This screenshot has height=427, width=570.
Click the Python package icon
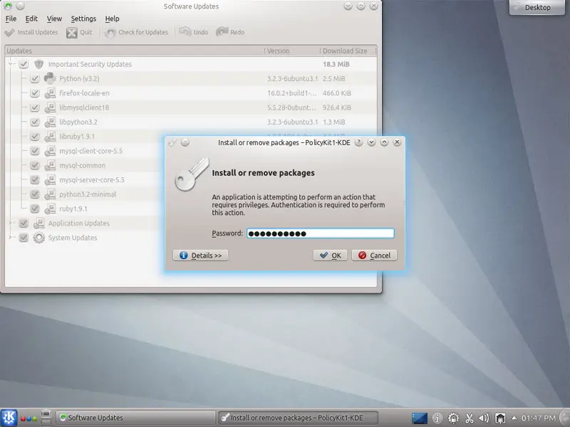(x=50, y=78)
